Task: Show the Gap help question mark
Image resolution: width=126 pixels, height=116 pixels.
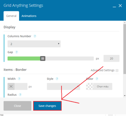Action: pos(16,52)
